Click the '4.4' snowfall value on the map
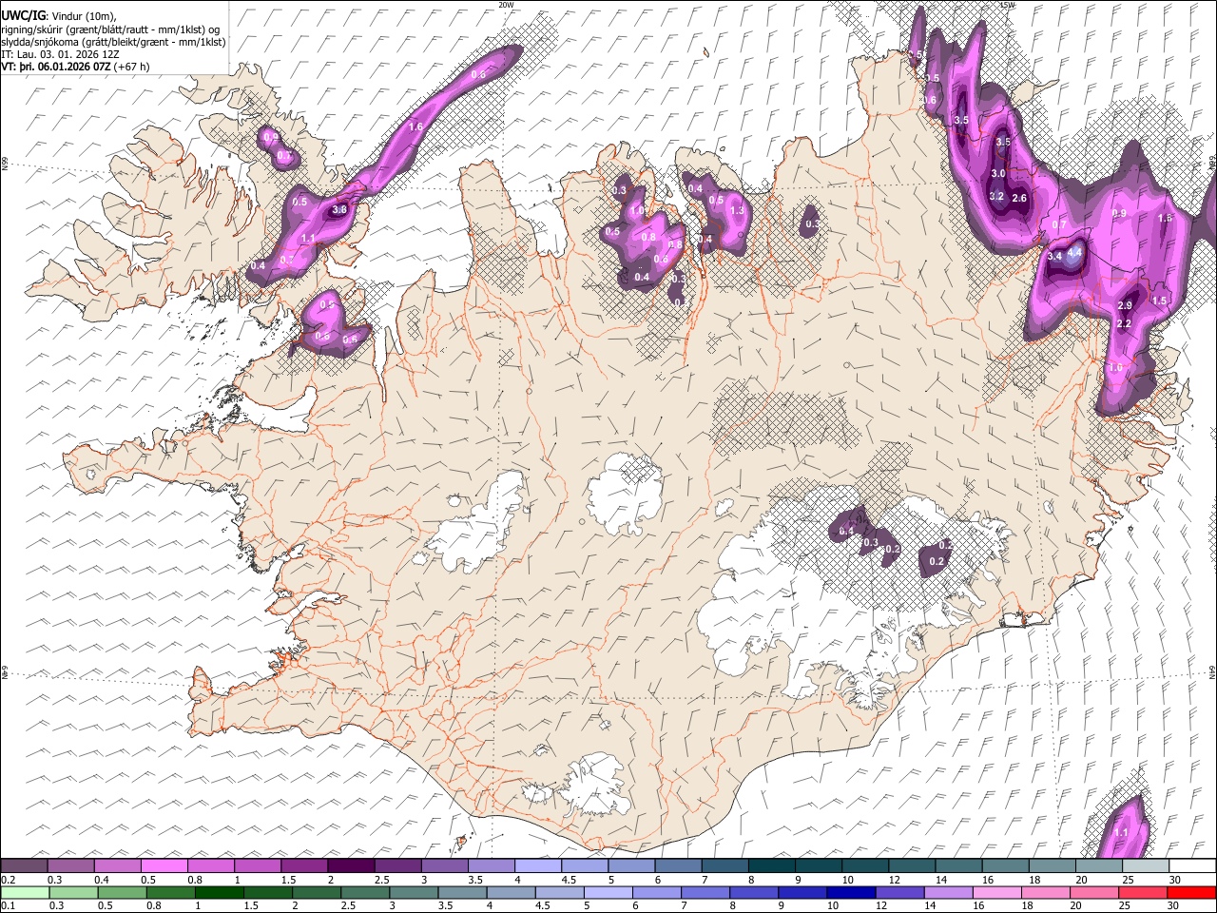 coord(1075,253)
